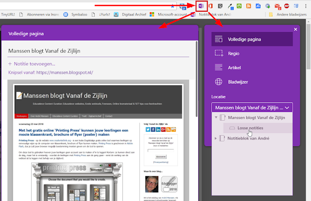Open the manssen.blogspot.nl source link

65,73
